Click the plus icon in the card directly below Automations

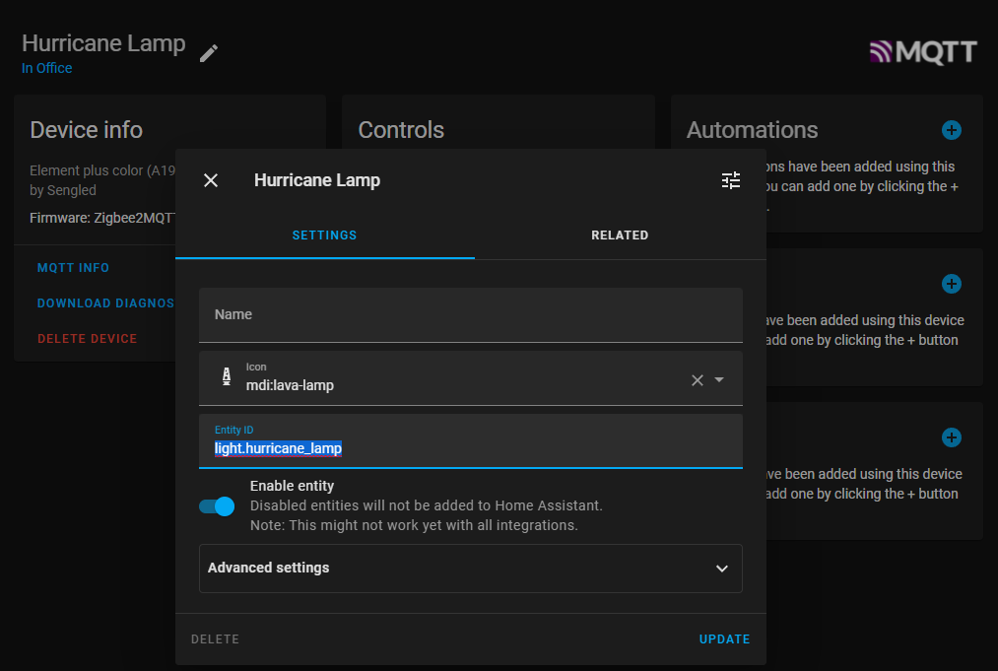click(x=951, y=284)
